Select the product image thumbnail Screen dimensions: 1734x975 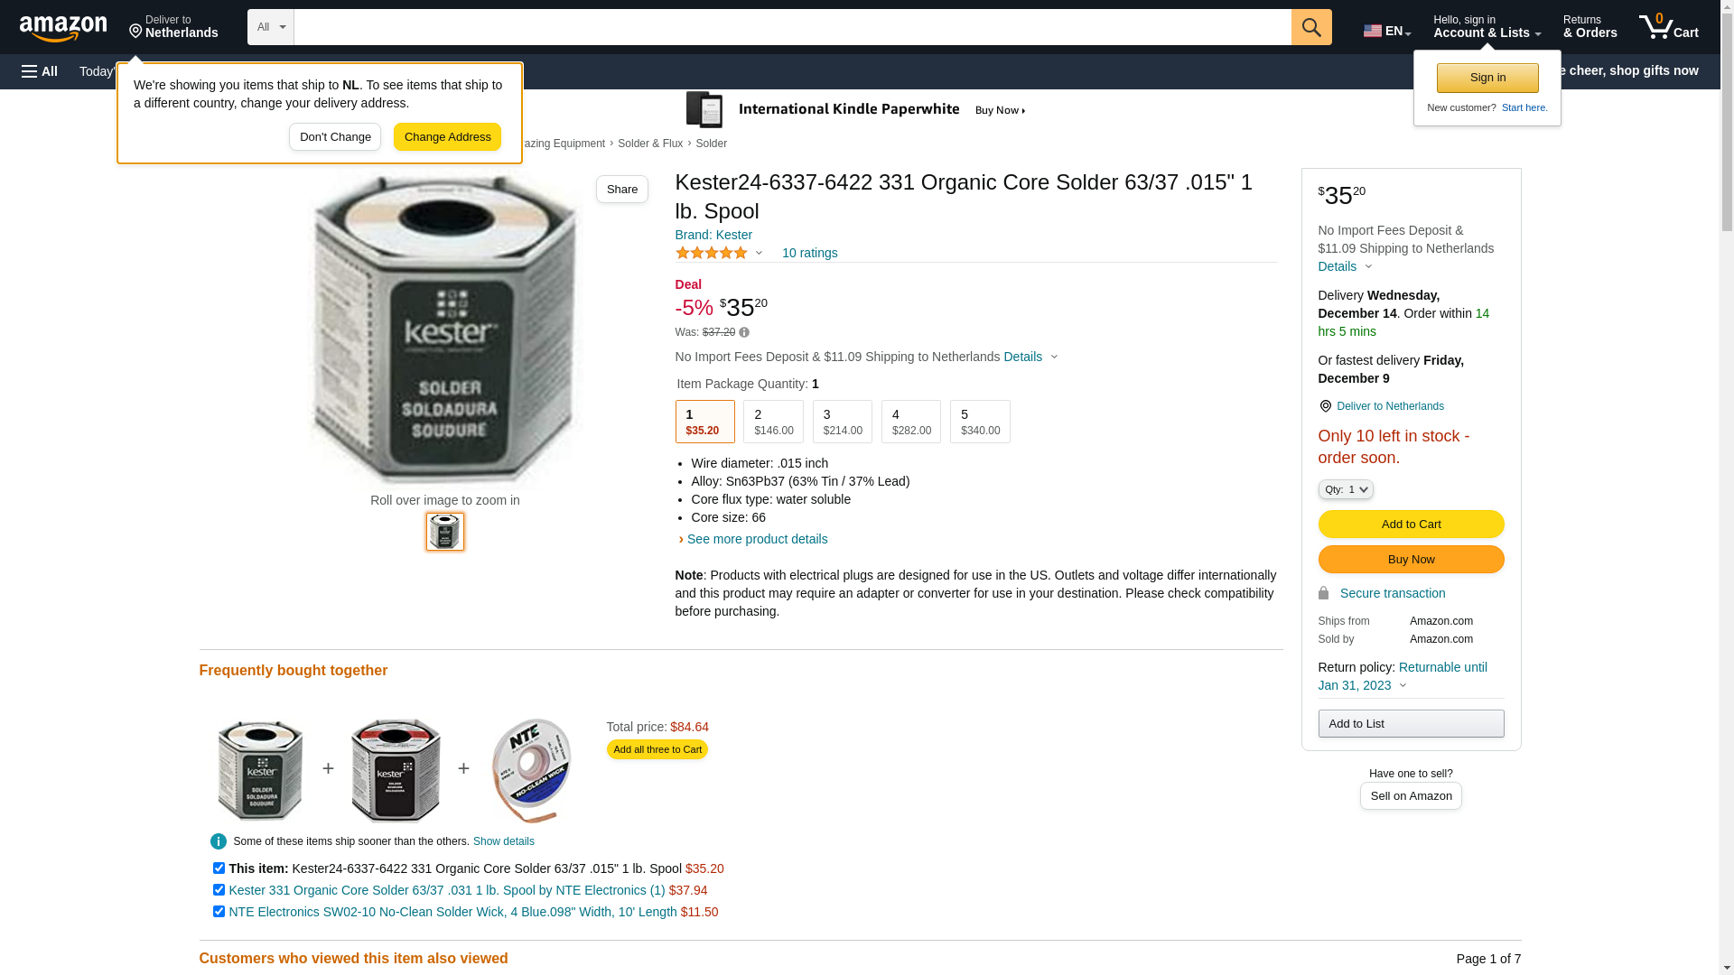[445, 532]
